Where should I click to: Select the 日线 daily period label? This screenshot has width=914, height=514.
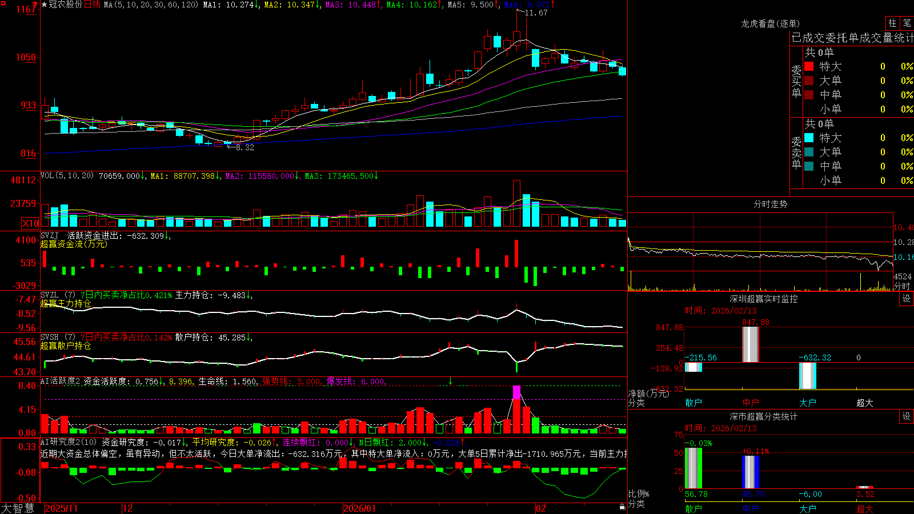coord(92,5)
